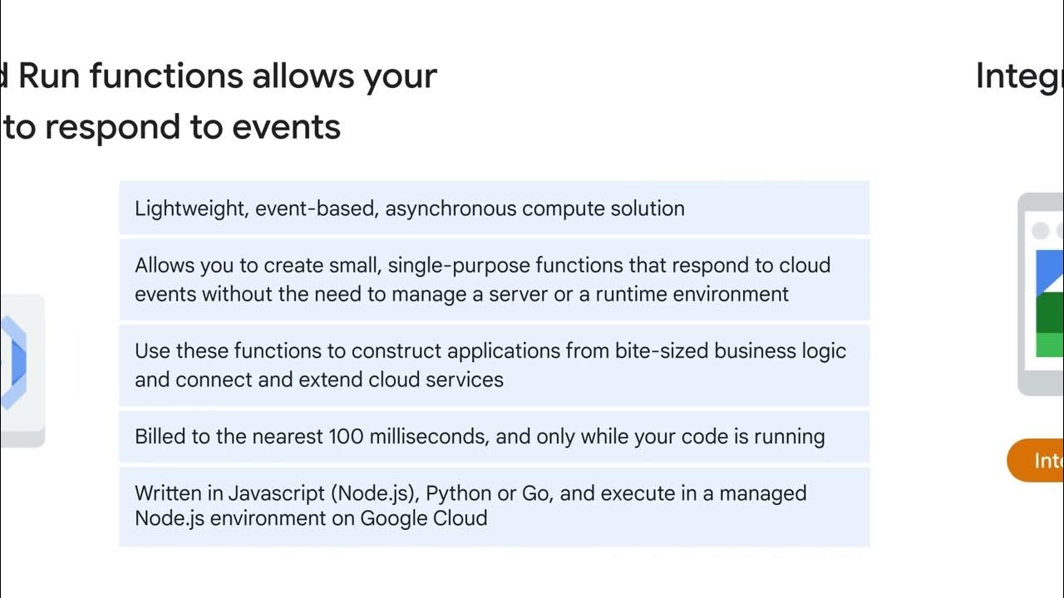Click the text 'and connect and extend cloud services'
The width and height of the screenshot is (1064, 598).
[x=319, y=380]
